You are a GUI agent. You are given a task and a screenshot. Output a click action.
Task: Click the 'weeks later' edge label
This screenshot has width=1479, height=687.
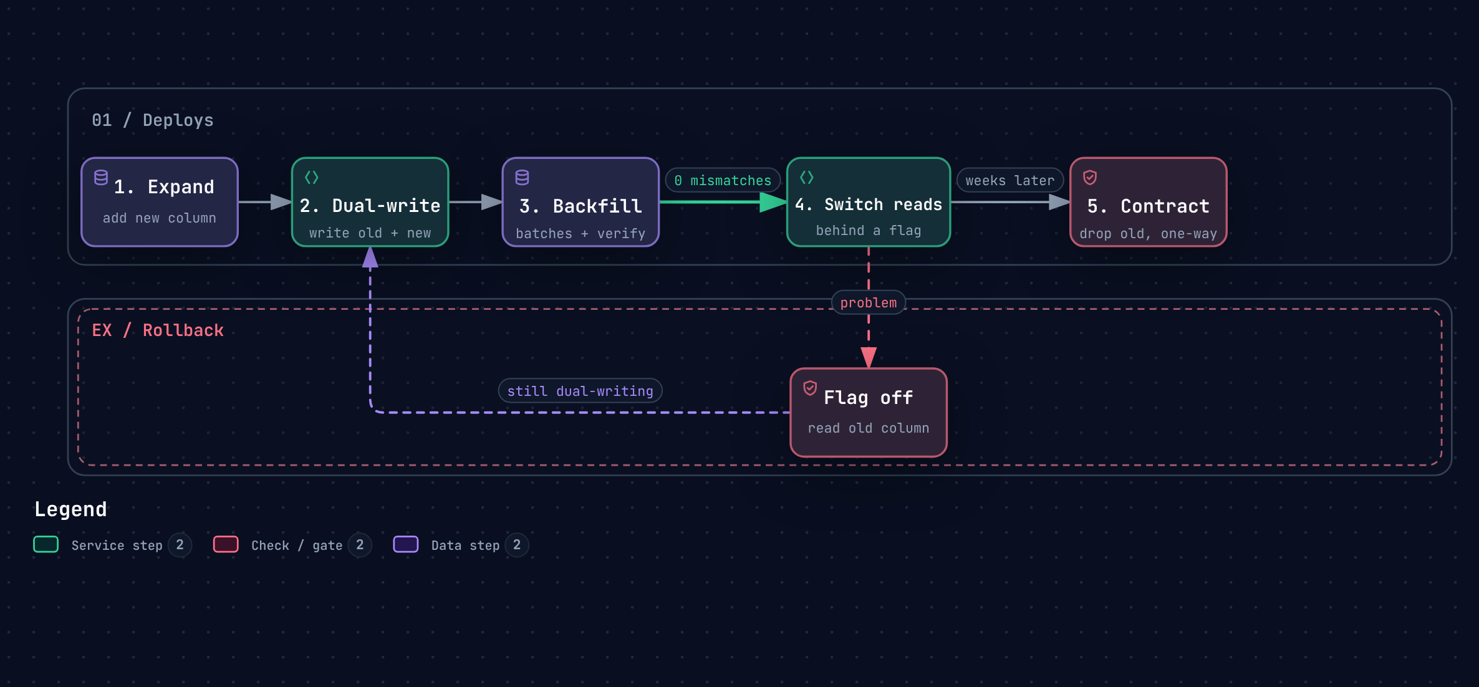(x=1010, y=180)
